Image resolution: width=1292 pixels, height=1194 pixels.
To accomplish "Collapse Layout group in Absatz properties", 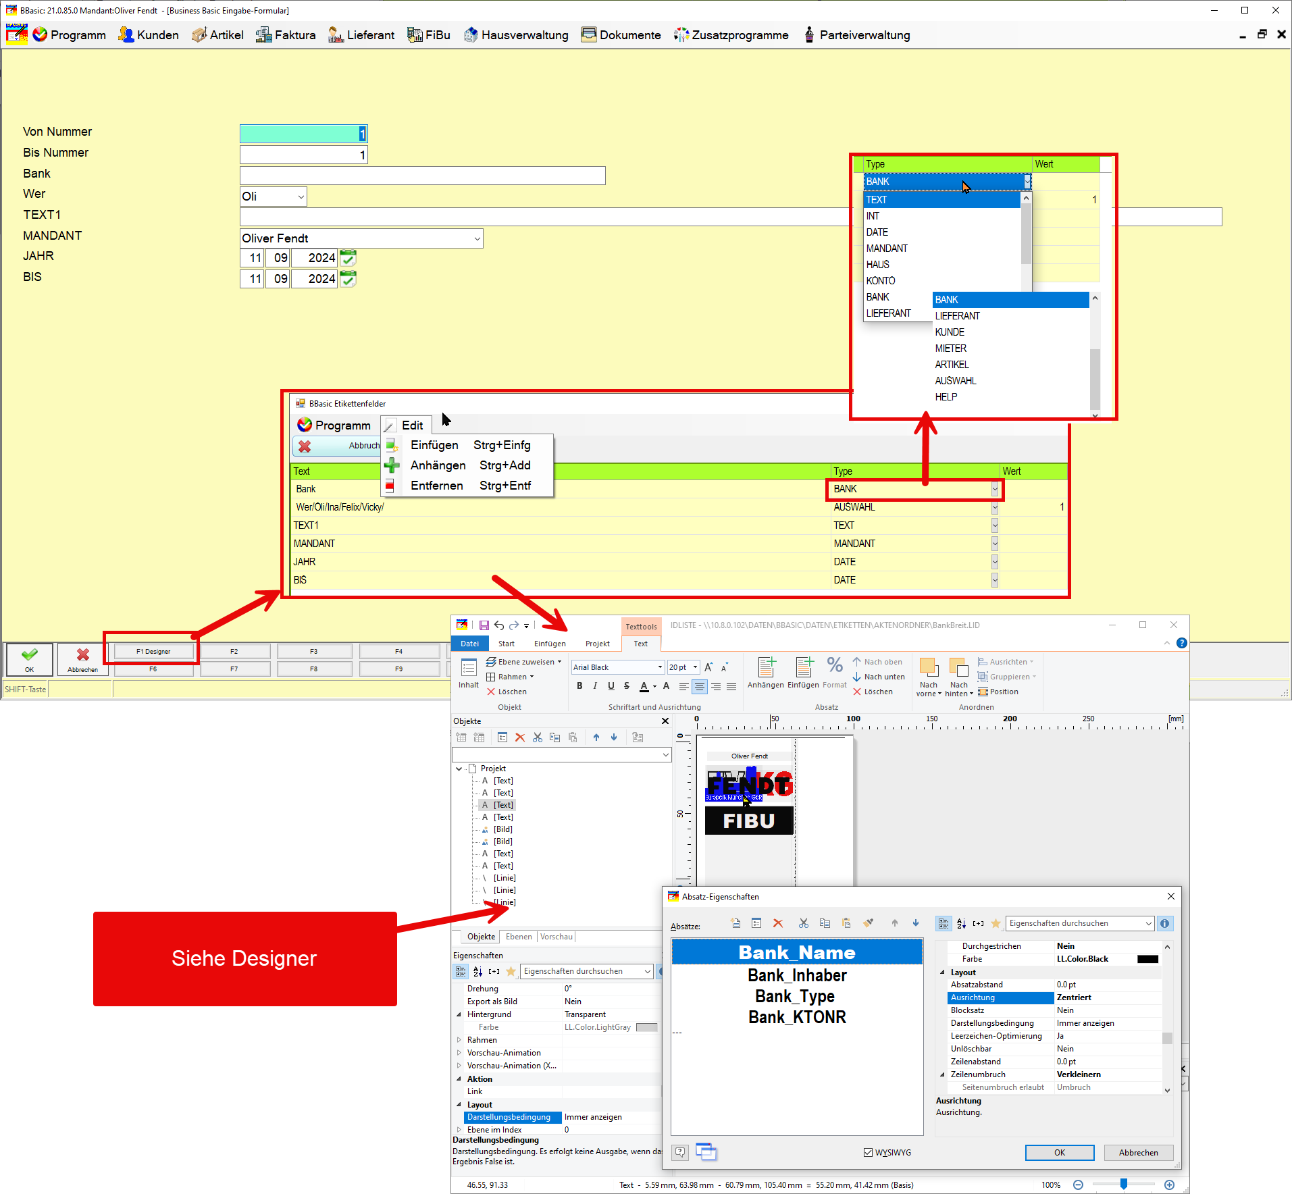I will [943, 972].
